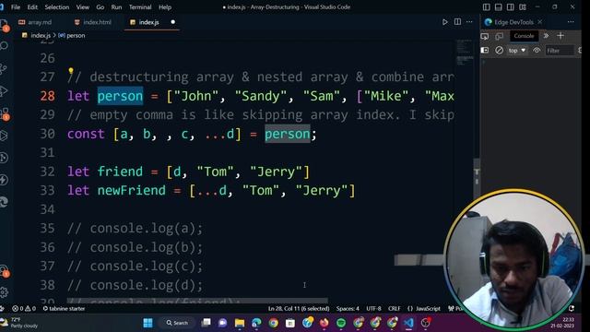Open the View menu
Viewport: 590px width, 332px height.
82,7
